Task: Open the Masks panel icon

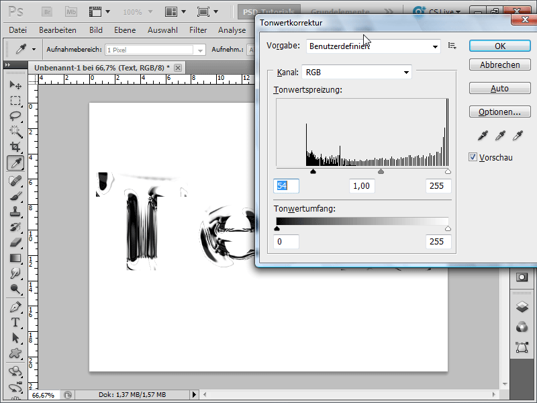Action: pyautogui.click(x=522, y=277)
